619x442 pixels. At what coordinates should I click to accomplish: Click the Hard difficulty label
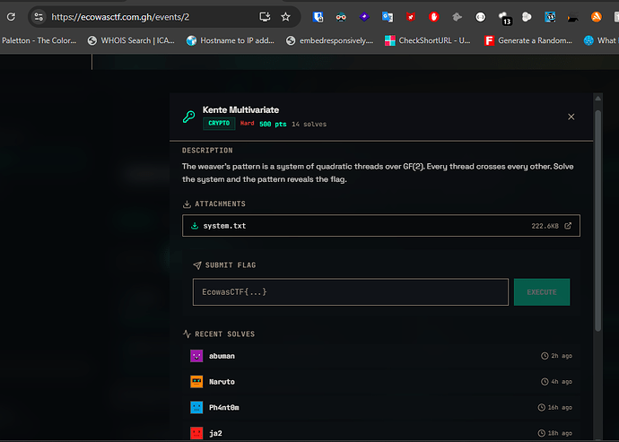[247, 123]
